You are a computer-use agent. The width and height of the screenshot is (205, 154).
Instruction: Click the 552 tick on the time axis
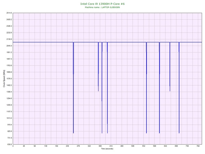(144, 146)
